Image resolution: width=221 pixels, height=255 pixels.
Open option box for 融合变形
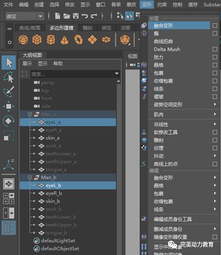[215, 26]
